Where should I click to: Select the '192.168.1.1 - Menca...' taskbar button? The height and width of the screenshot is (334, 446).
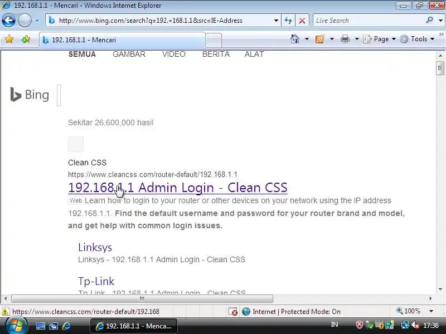(134, 326)
